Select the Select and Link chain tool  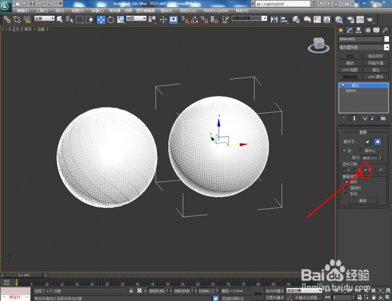(x=7, y=19)
